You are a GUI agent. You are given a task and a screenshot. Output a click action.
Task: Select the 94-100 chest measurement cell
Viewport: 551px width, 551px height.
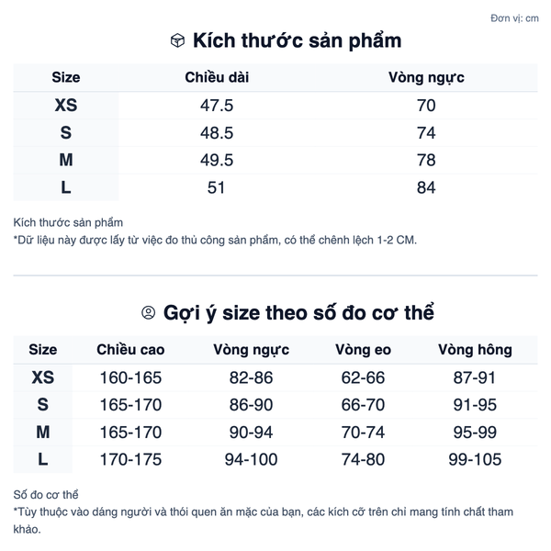point(251,459)
